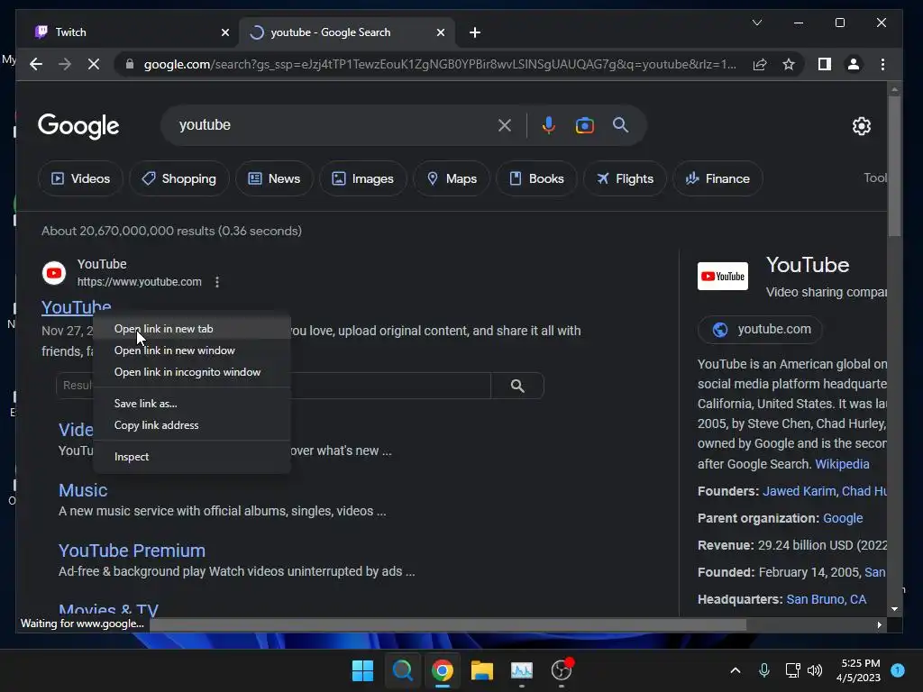Close the youtube - Google Search tab
Image resolution: width=923 pixels, height=692 pixels.
440,32
